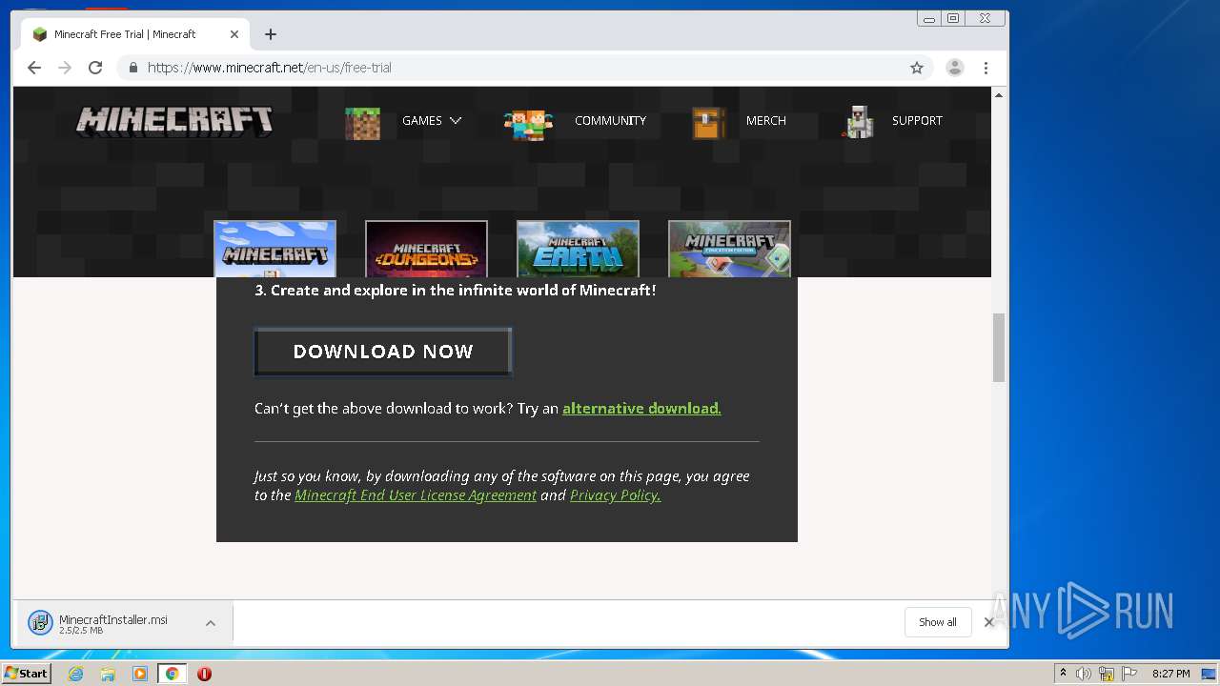Click the network tray icon
Image resolution: width=1220 pixels, height=686 pixels.
pos(1107,674)
